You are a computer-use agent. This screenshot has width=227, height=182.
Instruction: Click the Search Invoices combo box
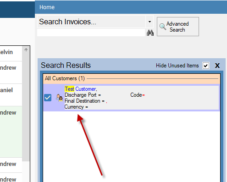tap(95, 22)
